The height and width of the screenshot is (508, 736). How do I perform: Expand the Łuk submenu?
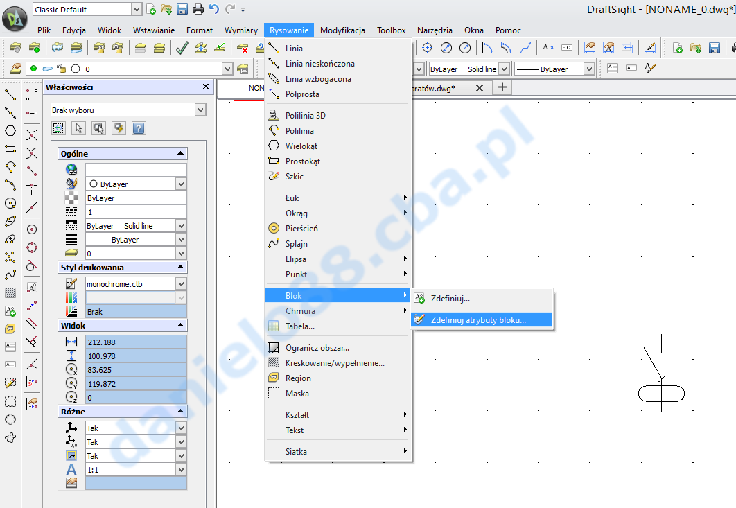pyautogui.click(x=337, y=198)
